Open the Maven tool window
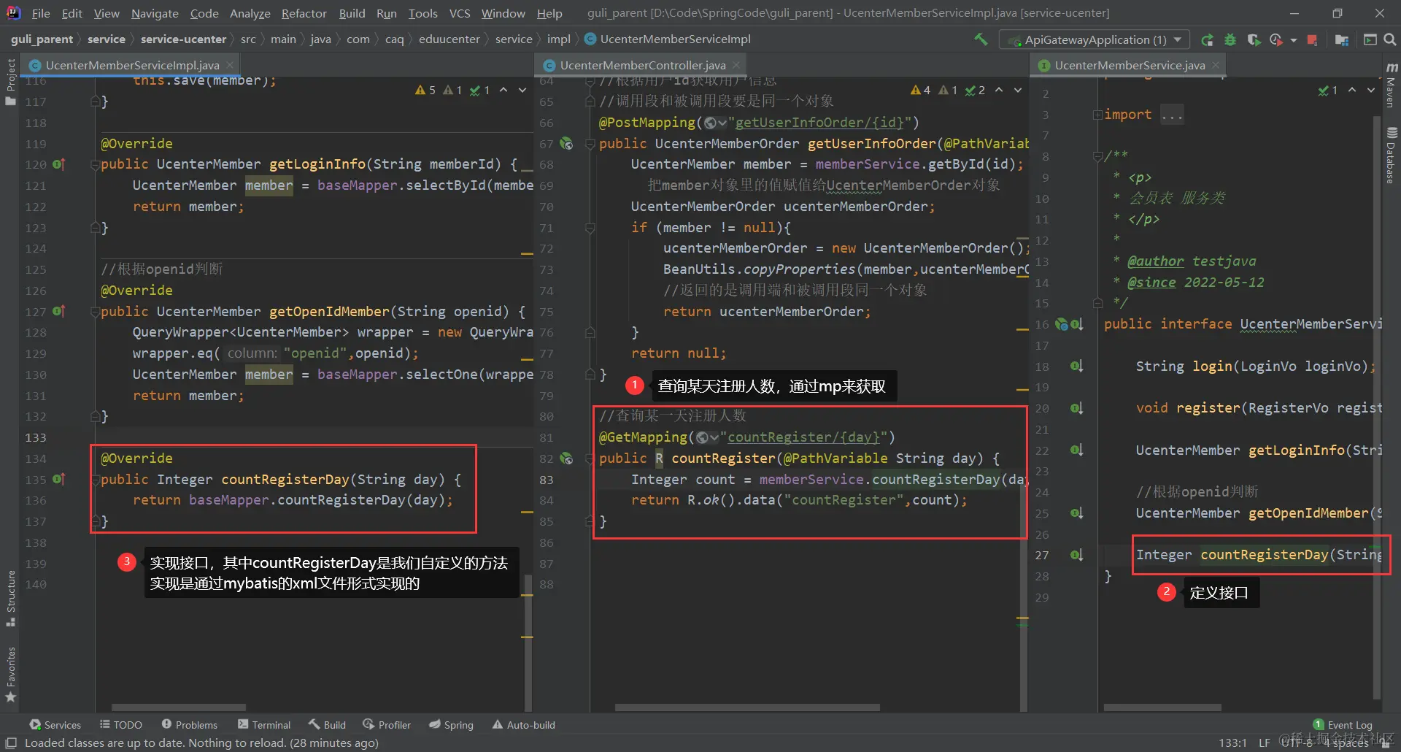The image size is (1401, 752). point(1391,85)
